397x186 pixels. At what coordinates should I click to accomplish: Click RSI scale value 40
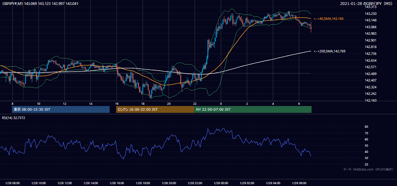pyautogui.click(x=367, y=152)
